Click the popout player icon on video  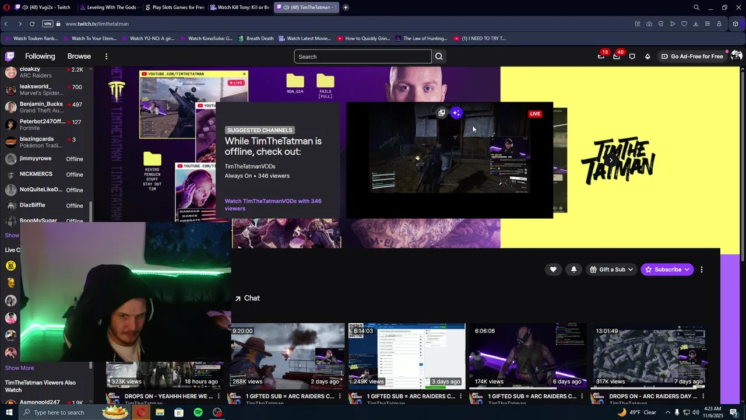(441, 113)
